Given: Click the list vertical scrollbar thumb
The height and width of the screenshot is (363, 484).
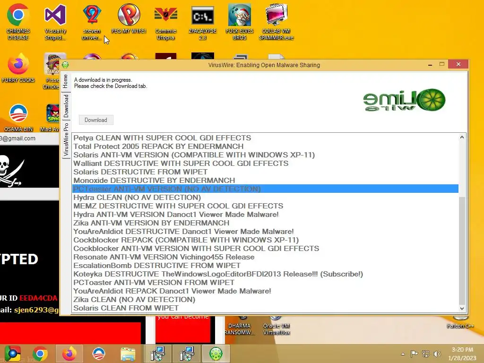Looking at the screenshot, I should point(462,251).
